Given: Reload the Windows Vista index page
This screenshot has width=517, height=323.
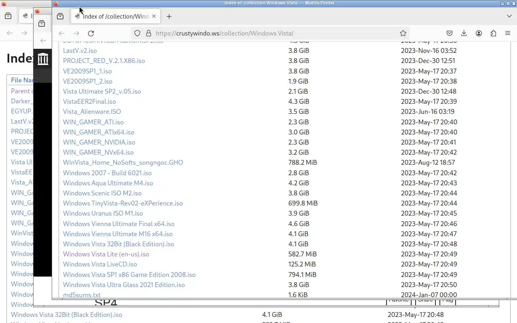Looking at the screenshot, I should (x=91, y=33).
